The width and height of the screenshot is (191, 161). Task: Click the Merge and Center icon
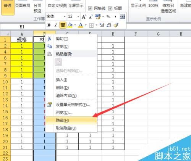(x=122, y=17)
